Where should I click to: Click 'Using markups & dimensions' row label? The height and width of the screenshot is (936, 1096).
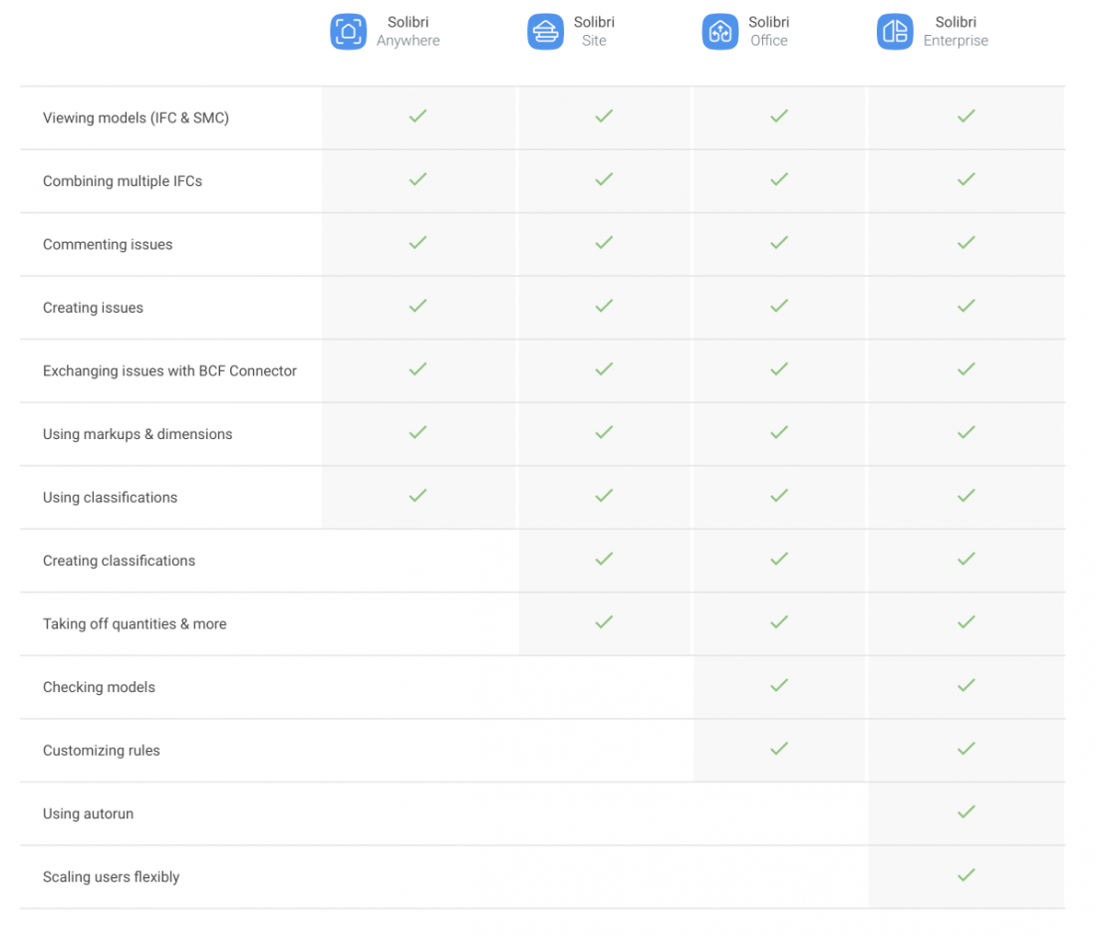[137, 434]
